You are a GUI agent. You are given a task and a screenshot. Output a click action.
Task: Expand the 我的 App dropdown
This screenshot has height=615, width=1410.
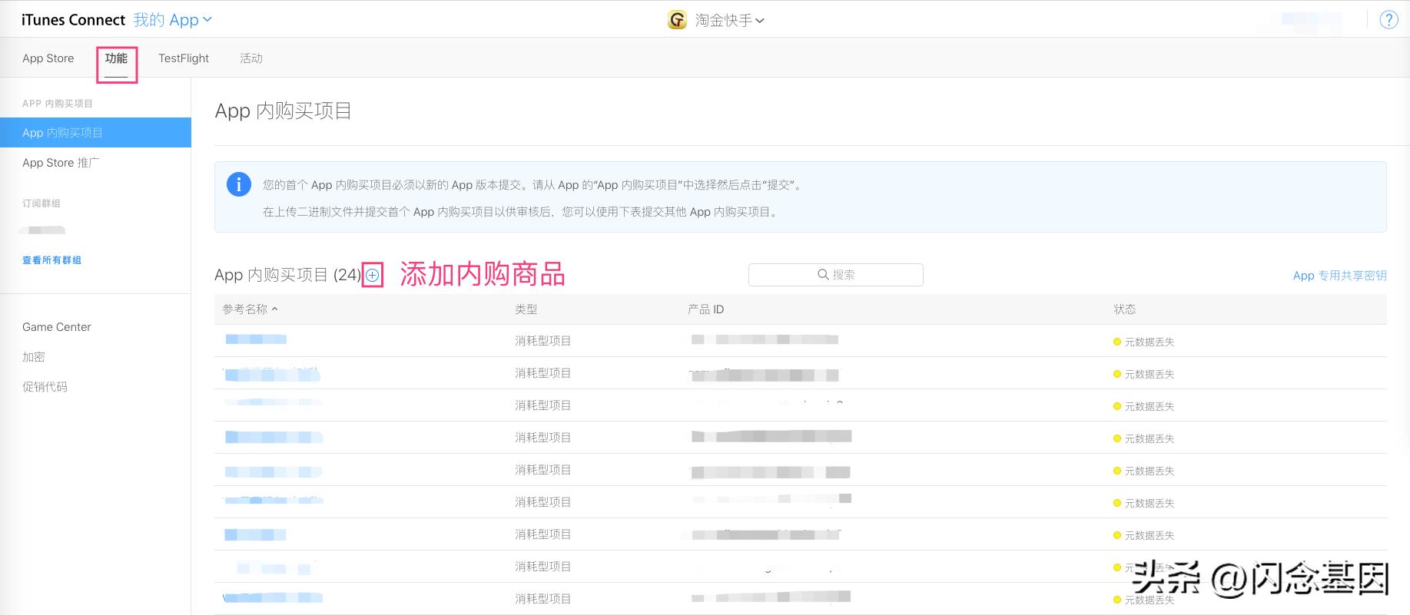172,20
